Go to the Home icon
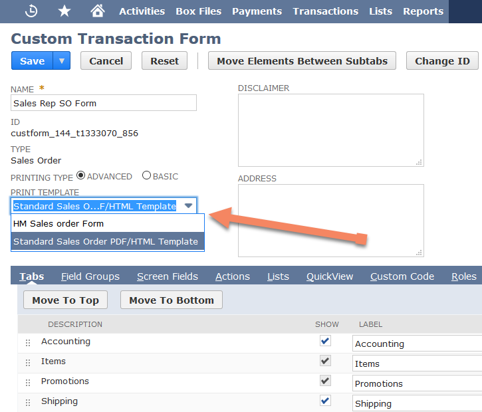Screen dimensions: 482x412 pyautogui.click(x=98, y=11)
